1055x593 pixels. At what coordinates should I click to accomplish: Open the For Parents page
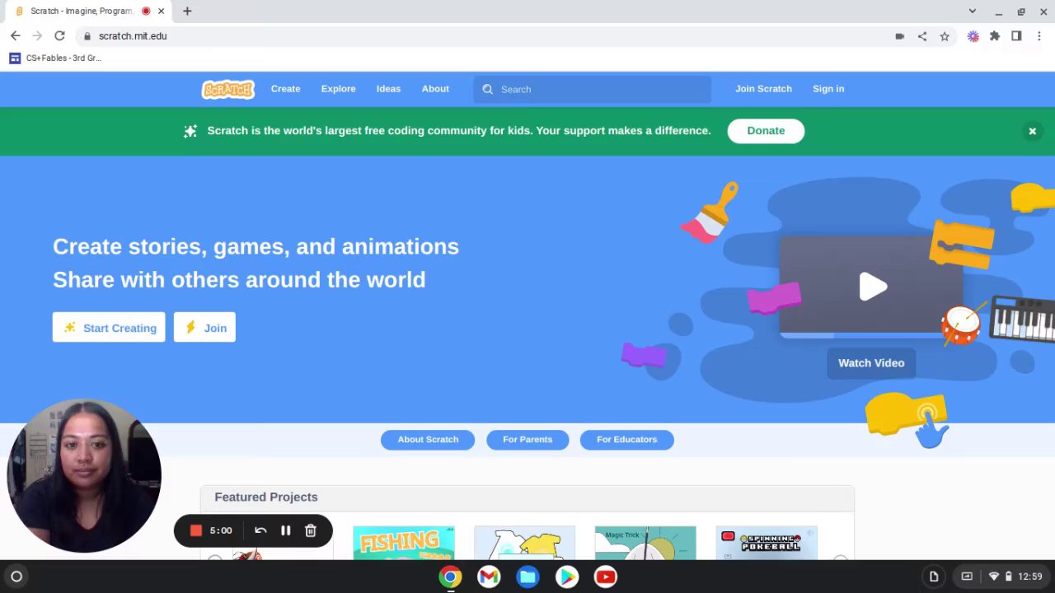pos(527,440)
